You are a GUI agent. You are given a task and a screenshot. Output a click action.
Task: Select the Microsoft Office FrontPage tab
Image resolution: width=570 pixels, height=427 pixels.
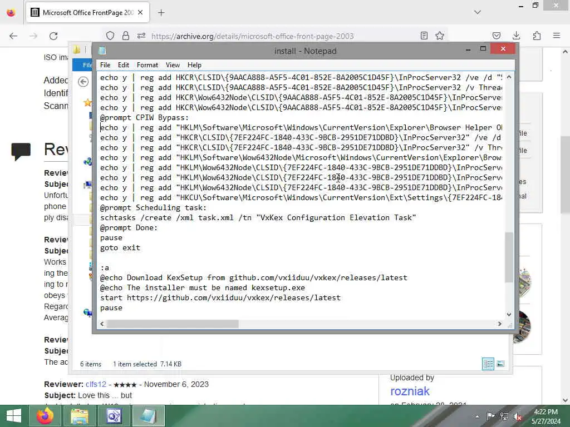point(87,13)
